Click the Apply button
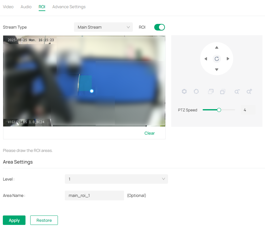This screenshot has height=229, width=265. [x=14, y=220]
